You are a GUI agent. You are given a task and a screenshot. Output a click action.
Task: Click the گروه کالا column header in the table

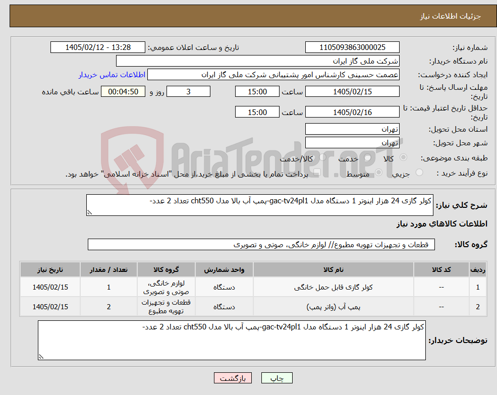pyautogui.click(x=166, y=269)
